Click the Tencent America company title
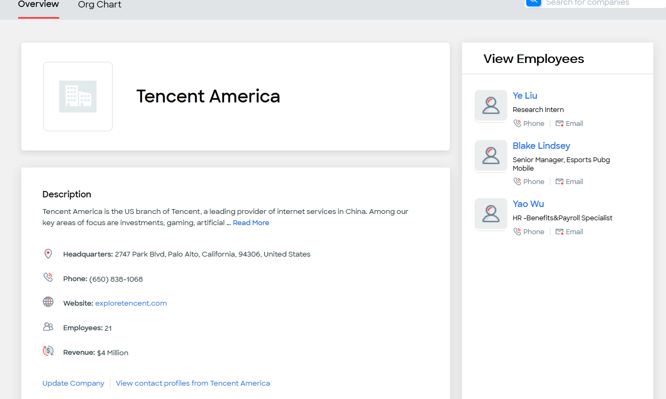 pyautogui.click(x=208, y=96)
